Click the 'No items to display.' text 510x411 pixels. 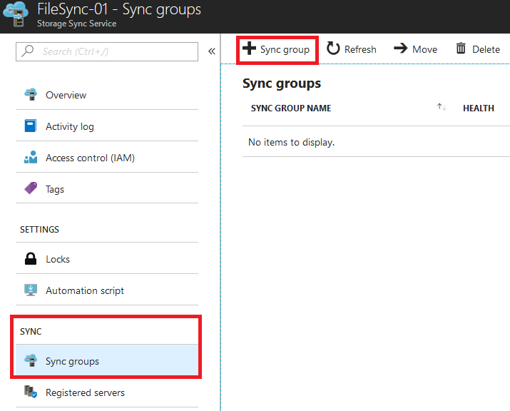(x=291, y=142)
